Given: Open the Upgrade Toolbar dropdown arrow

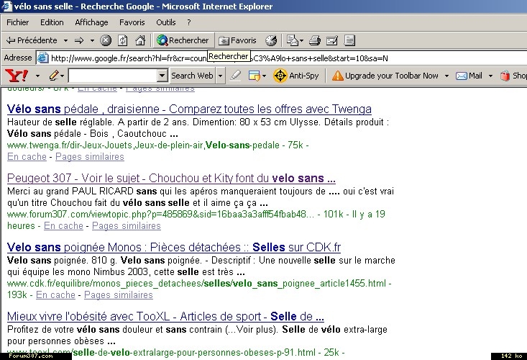Looking at the screenshot, I should click(x=446, y=76).
